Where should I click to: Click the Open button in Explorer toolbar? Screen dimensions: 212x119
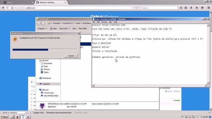pyautogui.click(x=53, y=28)
